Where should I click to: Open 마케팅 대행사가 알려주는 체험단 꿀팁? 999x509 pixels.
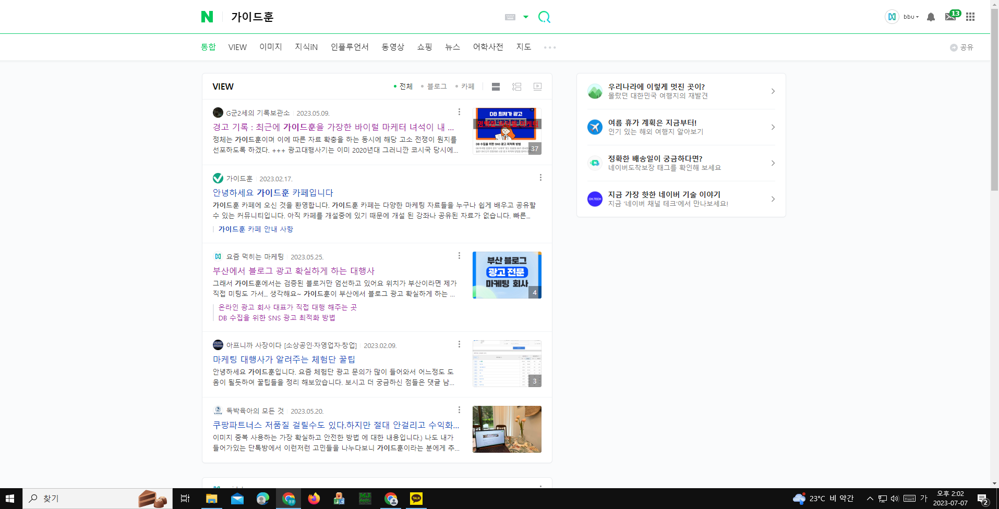[x=284, y=359]
